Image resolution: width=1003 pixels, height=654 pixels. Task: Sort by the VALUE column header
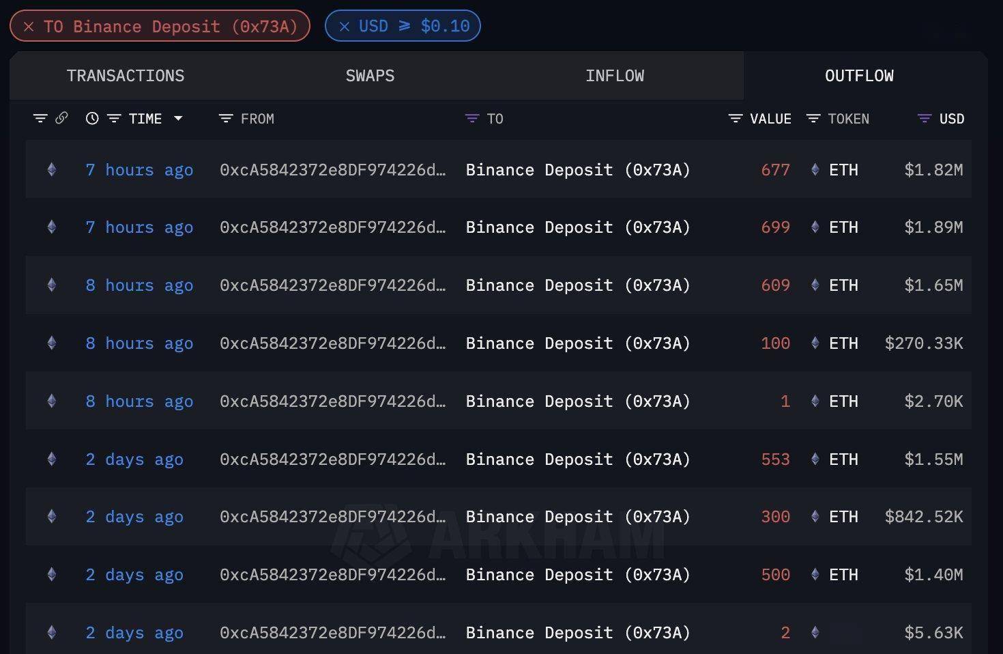coord(771,119)
